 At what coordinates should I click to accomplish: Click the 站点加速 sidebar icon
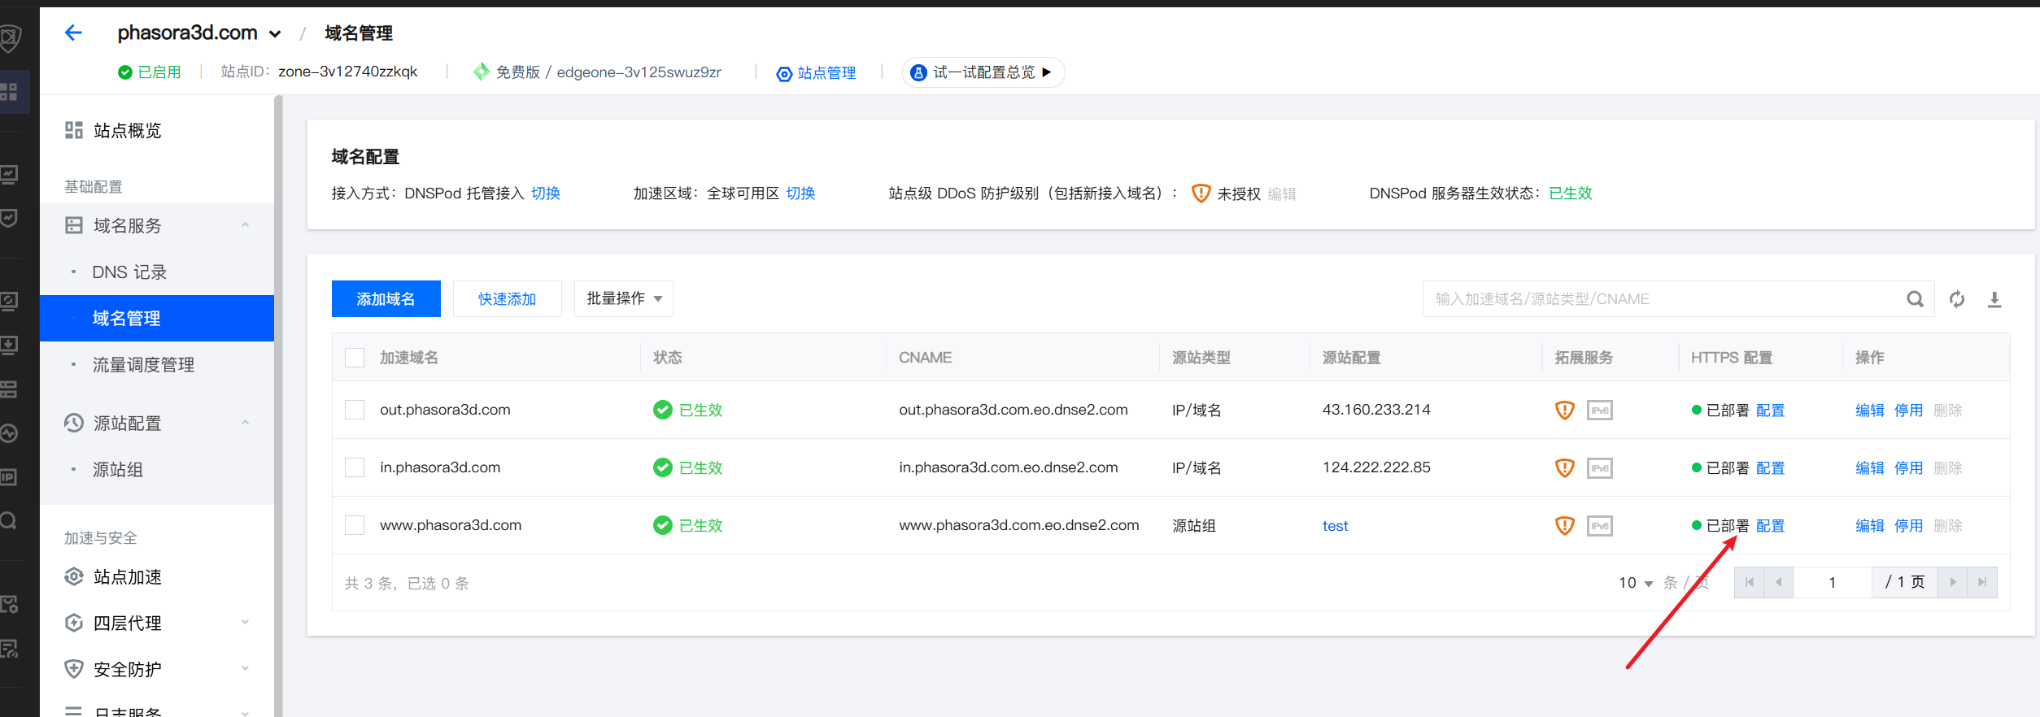(74, 576)
